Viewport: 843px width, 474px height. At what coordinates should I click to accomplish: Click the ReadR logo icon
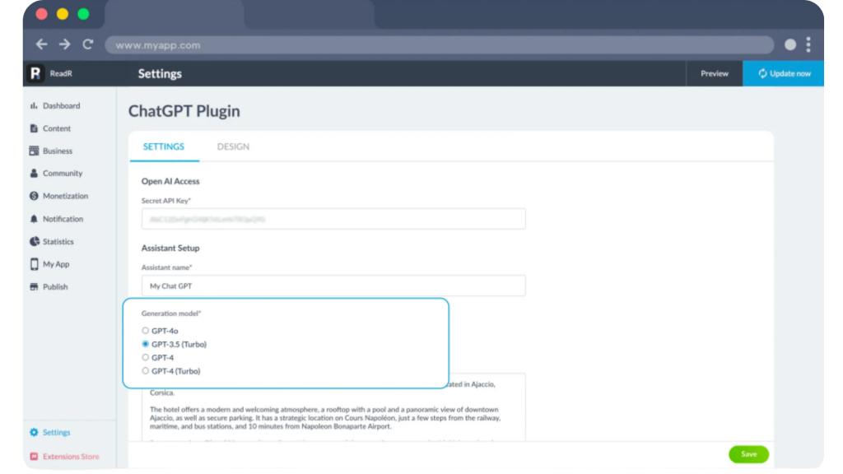coord(35,73)
